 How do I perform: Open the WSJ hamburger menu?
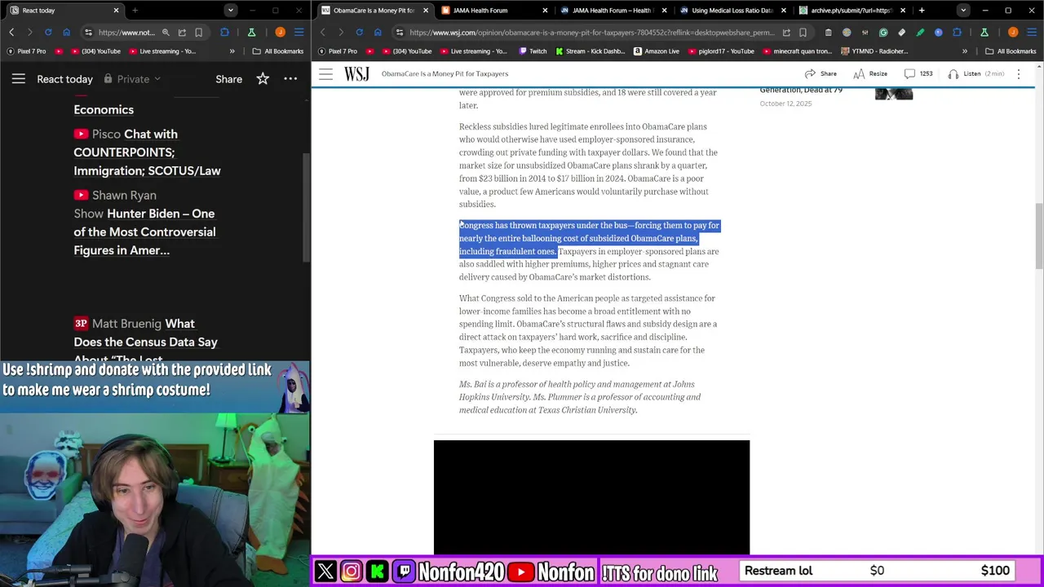325,73
